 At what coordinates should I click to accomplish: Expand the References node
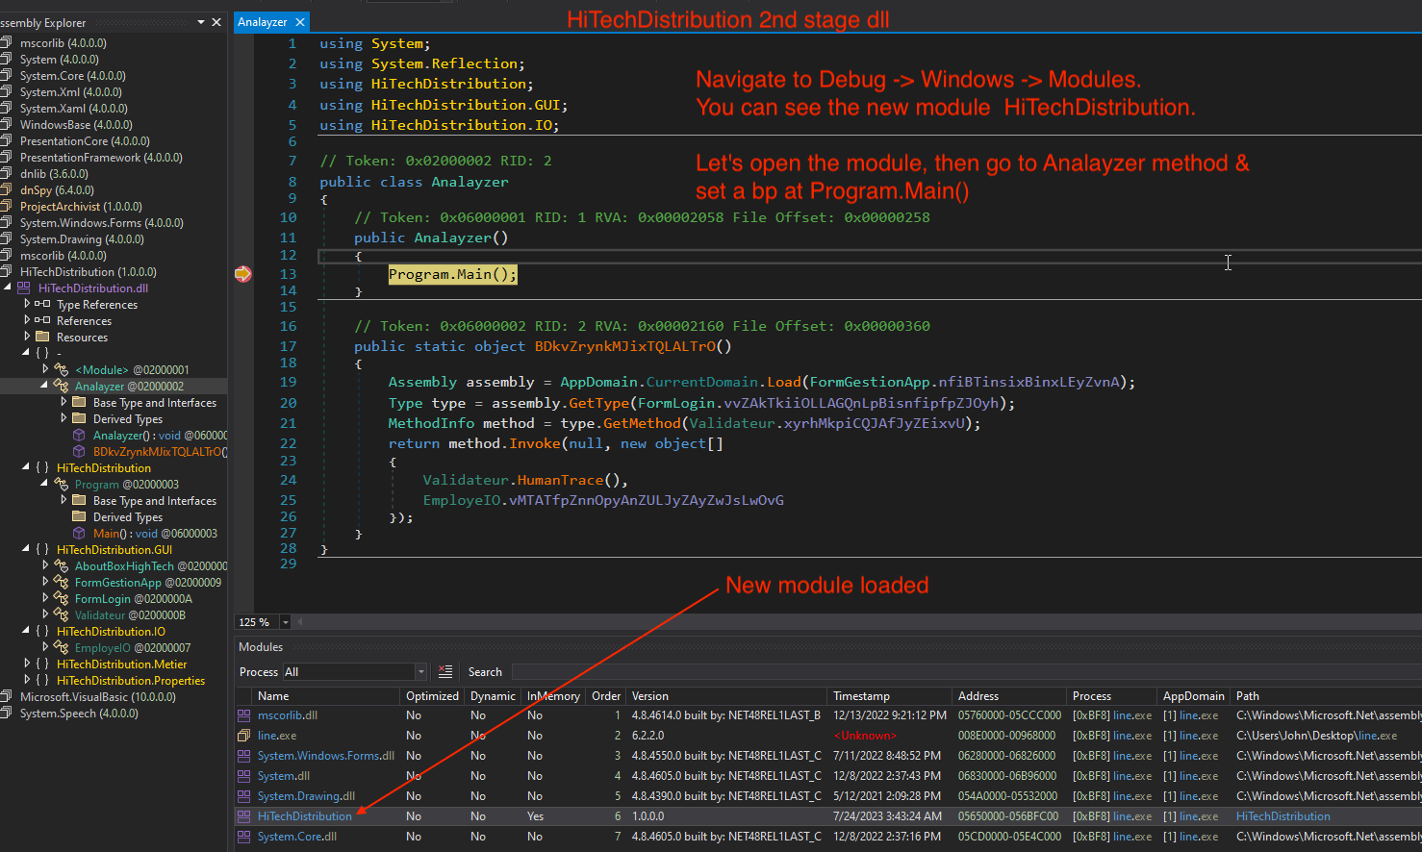(27, 321)
